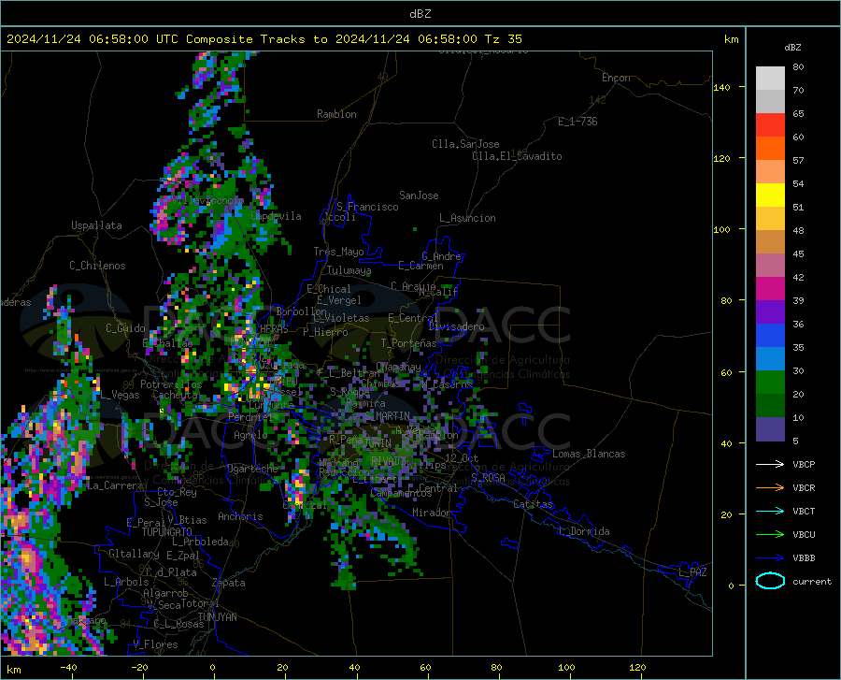
Task: Click the 'L_Vegas' map label
Action: pos(121,395)
